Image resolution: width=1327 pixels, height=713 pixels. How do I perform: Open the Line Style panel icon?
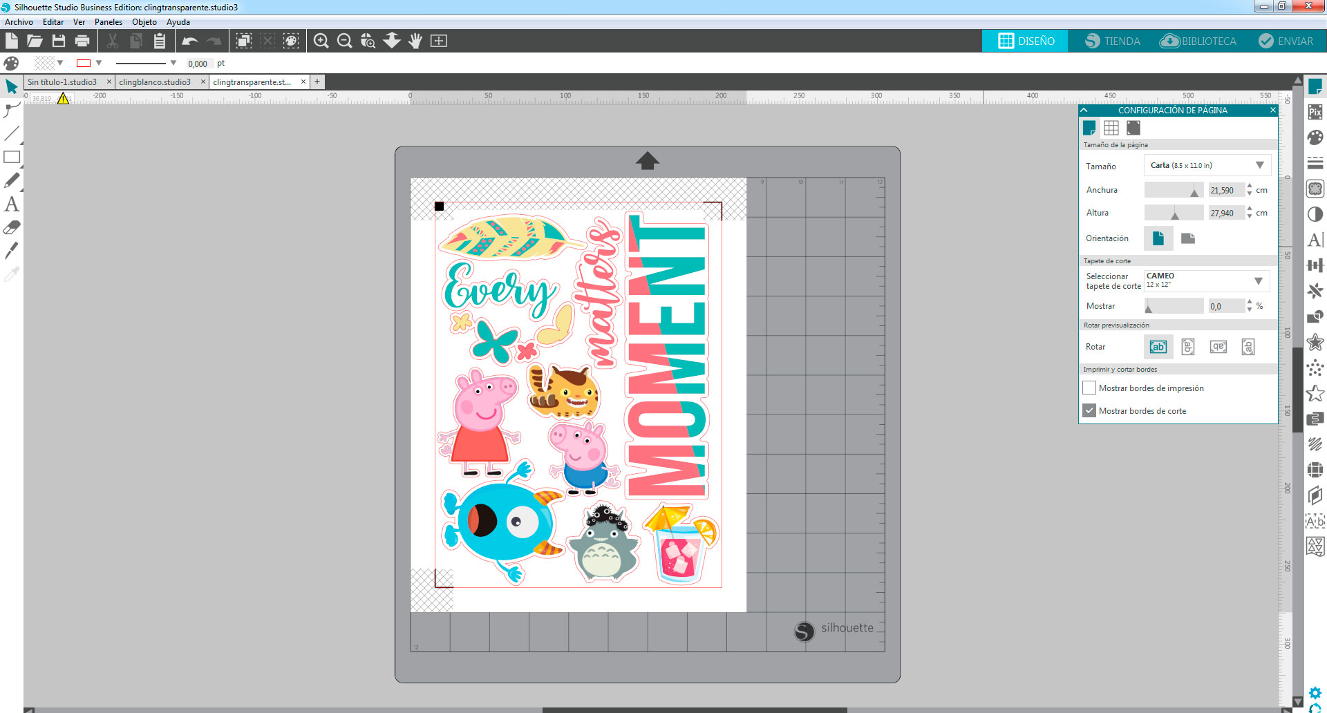click(1315, 163)
